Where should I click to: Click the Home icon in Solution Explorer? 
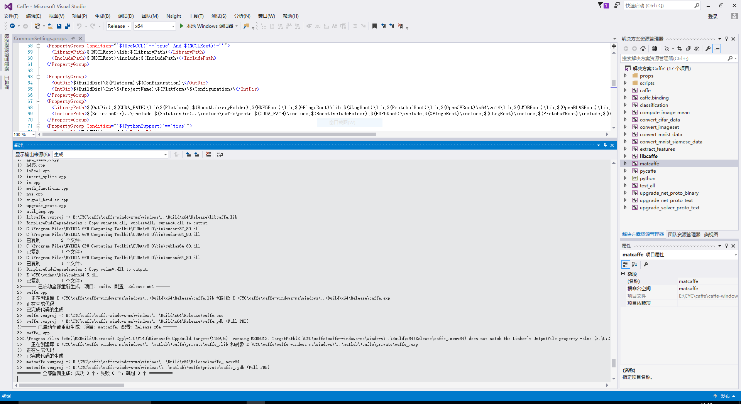click(643, 49)
